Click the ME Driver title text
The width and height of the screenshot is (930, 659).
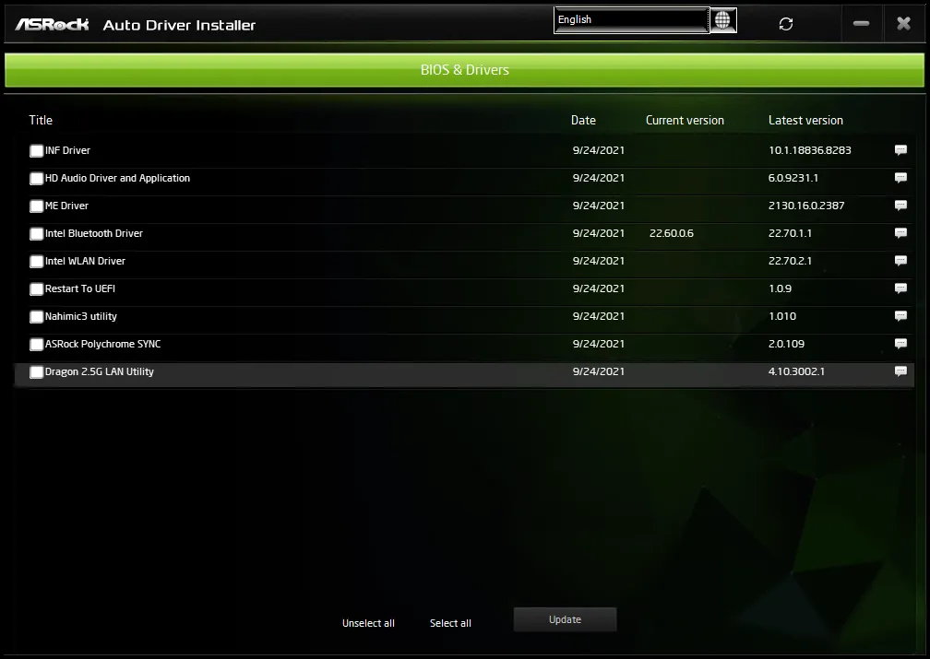[x=66, y=206]
